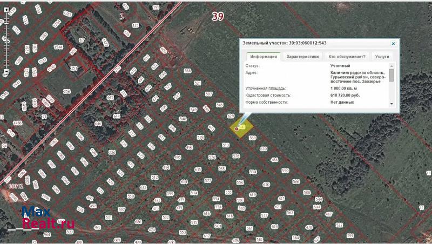Click parcel label 644 on map
The height and width of the screenshot is (244, 432).
[116, 116]
